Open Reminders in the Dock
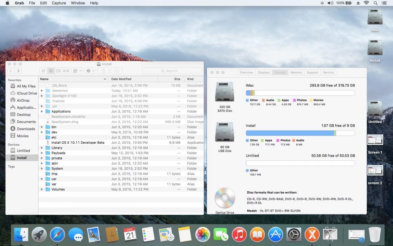The height and width of the screenshot is (246, 393). (148, 235)
